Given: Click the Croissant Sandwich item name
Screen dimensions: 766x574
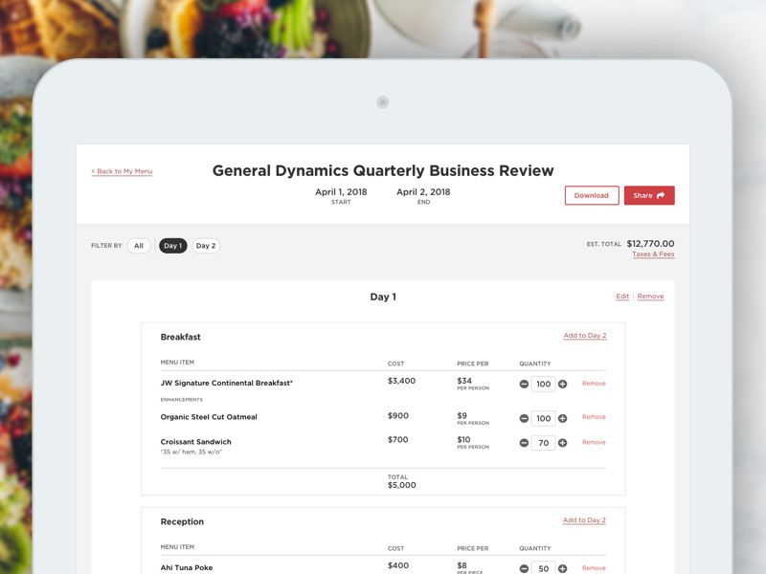Looking at the screenshot, I should coord(196,442).
